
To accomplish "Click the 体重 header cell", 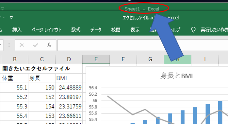I will tap(15, 78).
